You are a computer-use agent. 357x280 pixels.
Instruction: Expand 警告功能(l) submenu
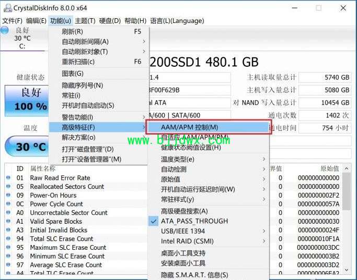[x=99, y=117]
